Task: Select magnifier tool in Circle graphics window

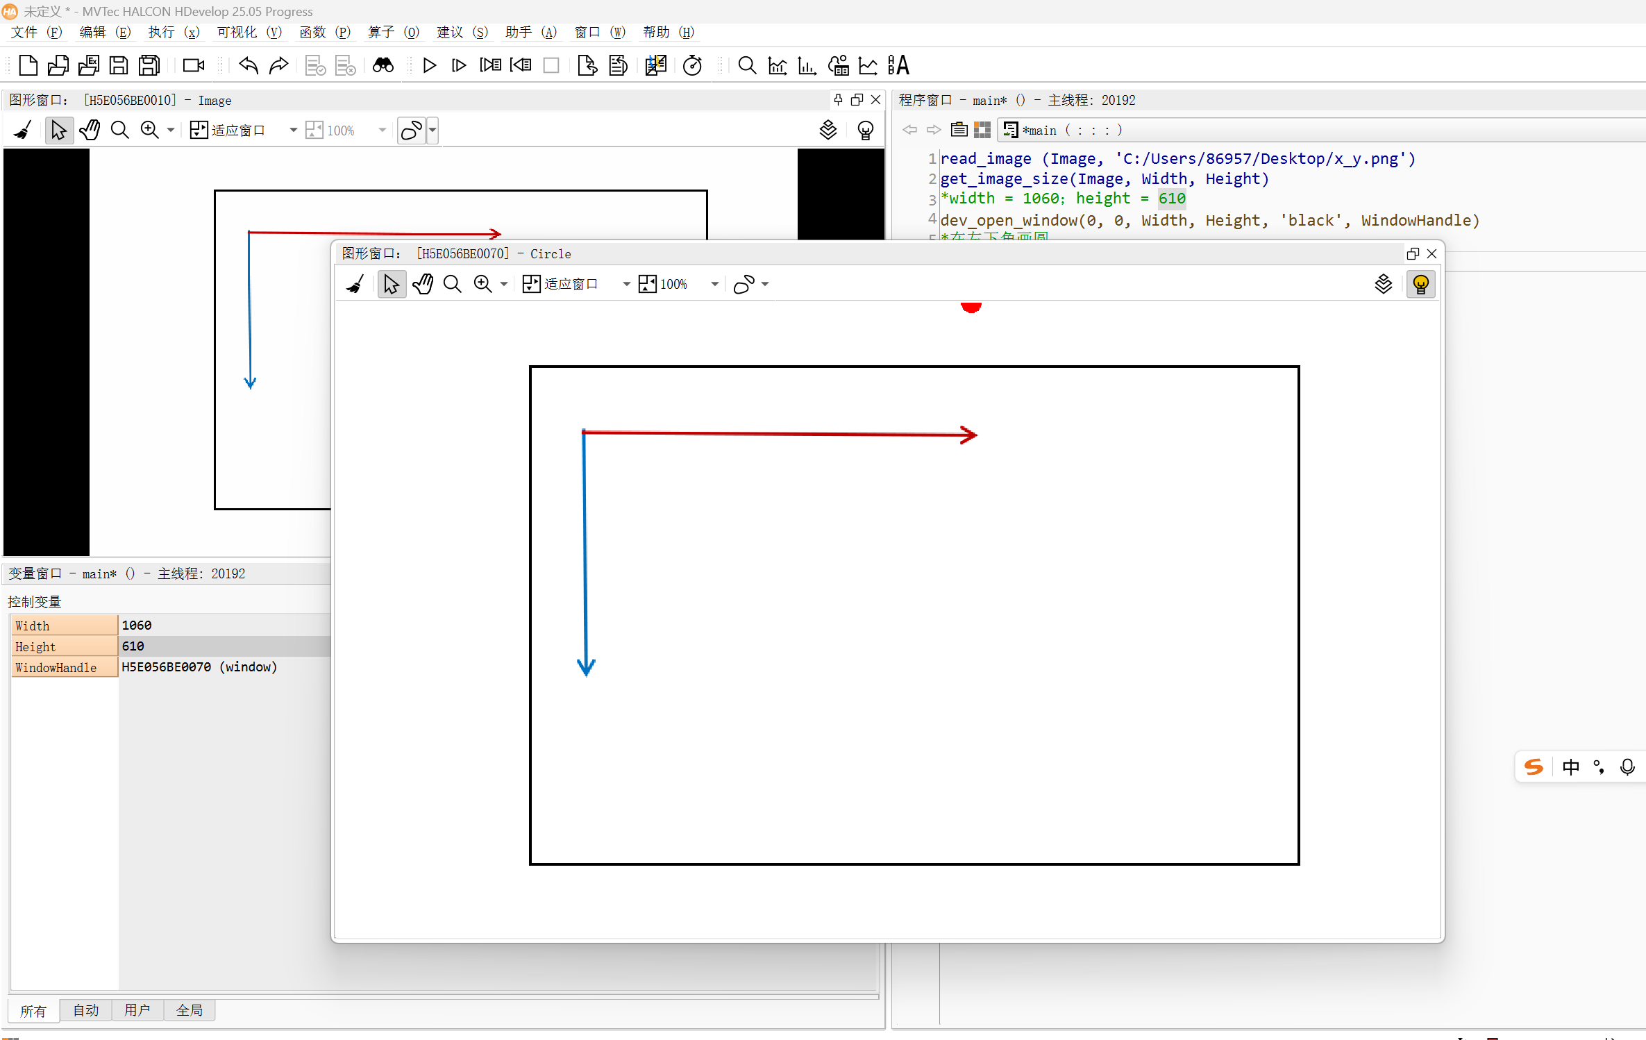Action: [452, 284]
